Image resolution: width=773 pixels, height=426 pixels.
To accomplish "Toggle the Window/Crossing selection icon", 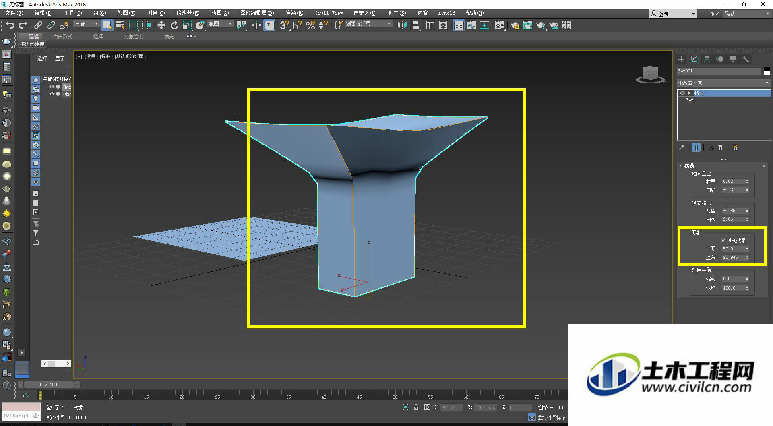I will coord(146,25).
